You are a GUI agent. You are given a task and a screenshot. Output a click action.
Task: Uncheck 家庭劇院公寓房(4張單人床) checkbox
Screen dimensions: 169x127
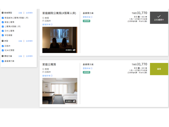(3, 18)
